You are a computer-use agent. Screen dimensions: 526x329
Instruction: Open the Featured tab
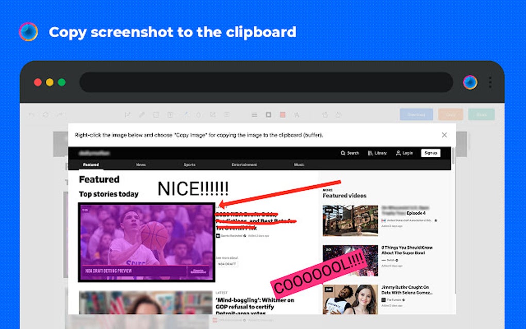[91, 164]
